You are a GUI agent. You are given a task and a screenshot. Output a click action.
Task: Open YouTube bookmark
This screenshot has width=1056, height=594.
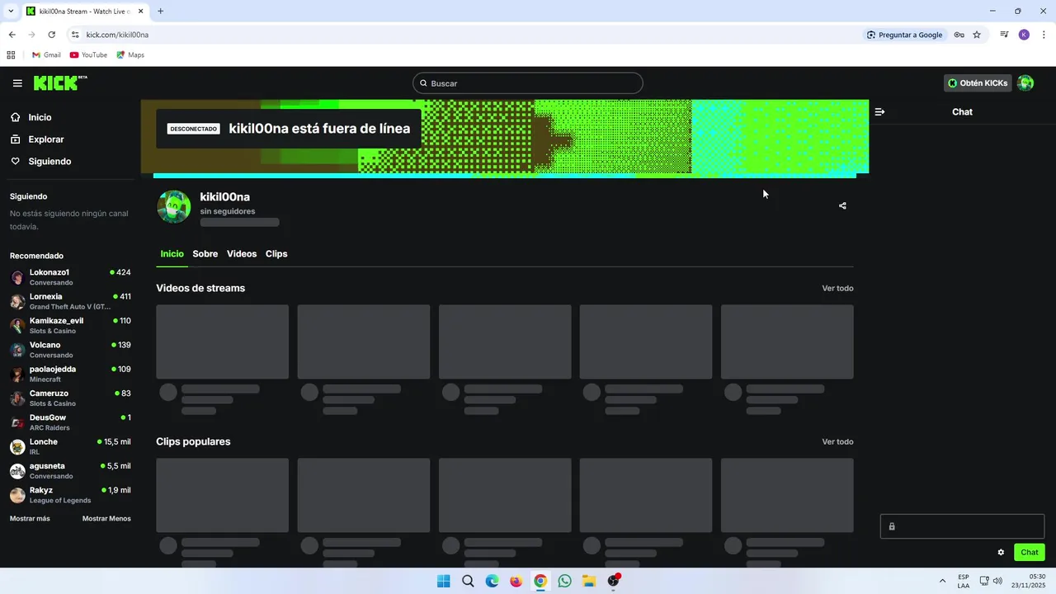tap(88, 55)
